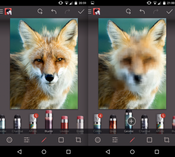Open hamburger menu in right screen

(90, 11)
